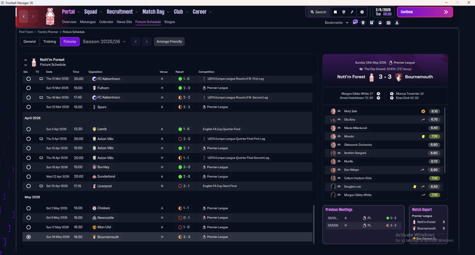Go to the previous season arrow
The width and height of the screenshot is (475, 255).
pyautogui.click(x=135, y=42)
